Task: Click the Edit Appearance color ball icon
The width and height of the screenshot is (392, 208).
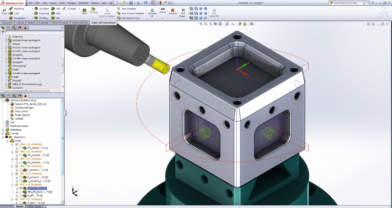Action: [240, 24]
